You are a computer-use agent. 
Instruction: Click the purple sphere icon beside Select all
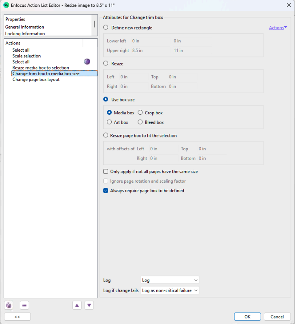coord(87,61)
